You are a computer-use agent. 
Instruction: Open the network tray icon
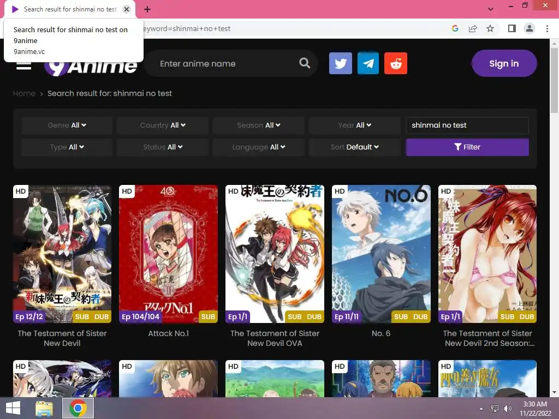[495, 408]
